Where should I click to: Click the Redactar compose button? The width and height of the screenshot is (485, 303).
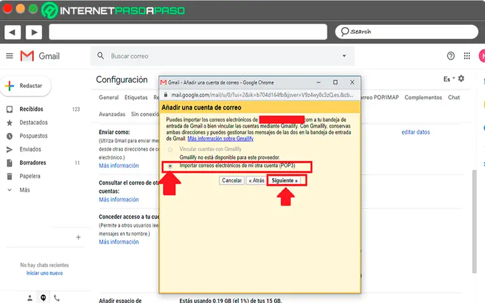[26, 85]
